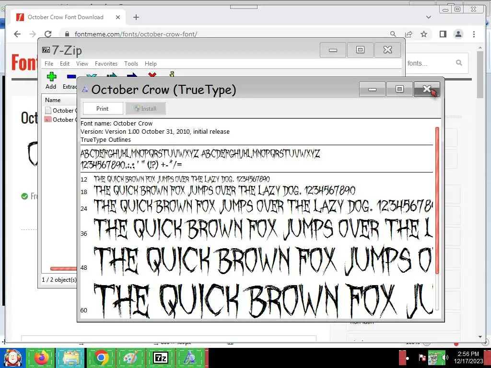The width and height of the screenshot is (491, 368).
Task: Open File Explorer from the taskbar
Action: tap(71, 357)
